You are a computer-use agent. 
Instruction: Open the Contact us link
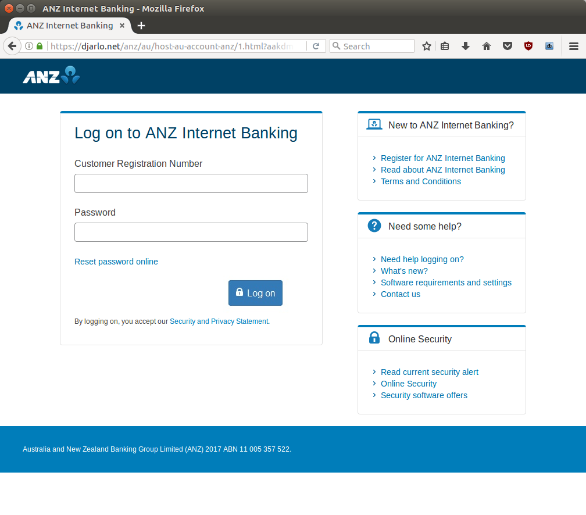click(x=401, y=294)
